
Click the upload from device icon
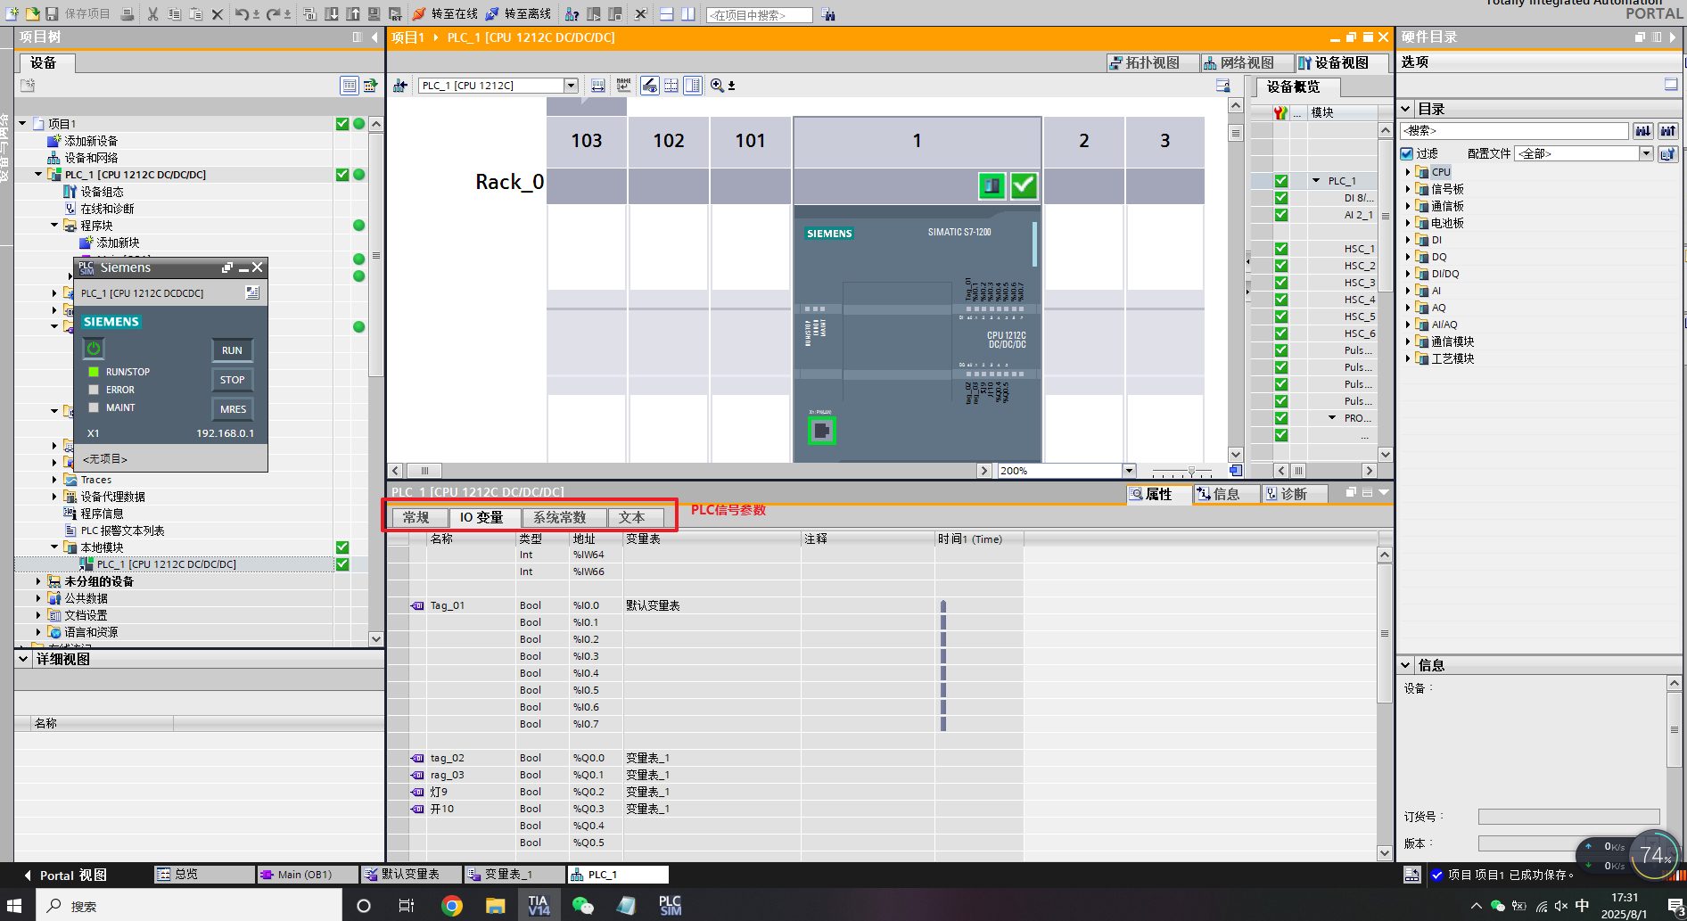point(352,13)
